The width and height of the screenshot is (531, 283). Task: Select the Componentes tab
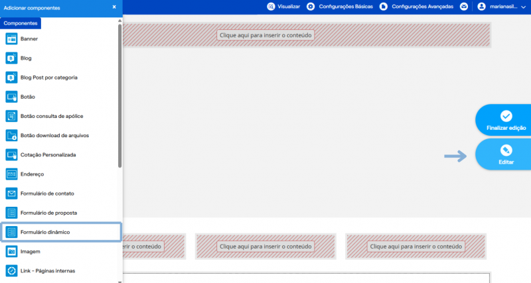(21, 23)
